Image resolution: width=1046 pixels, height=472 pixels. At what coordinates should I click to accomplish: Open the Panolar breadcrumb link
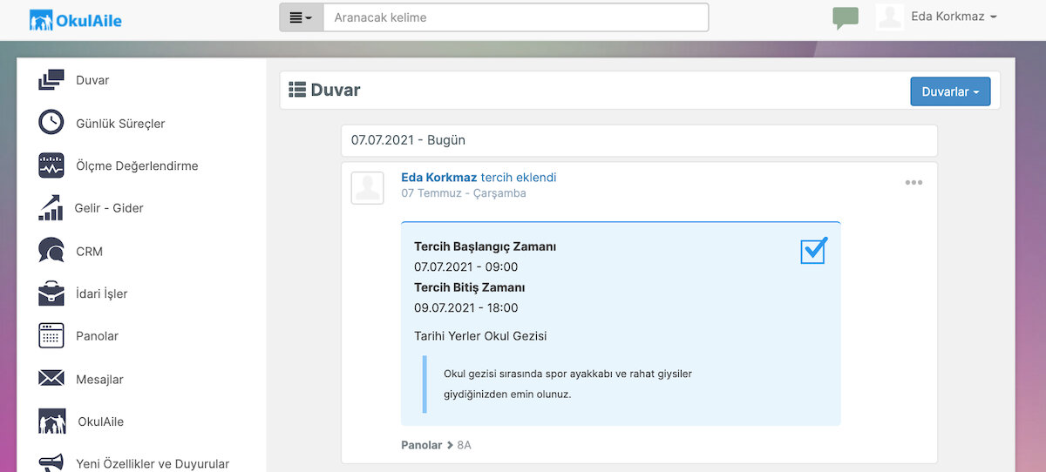tap(422, 445)
